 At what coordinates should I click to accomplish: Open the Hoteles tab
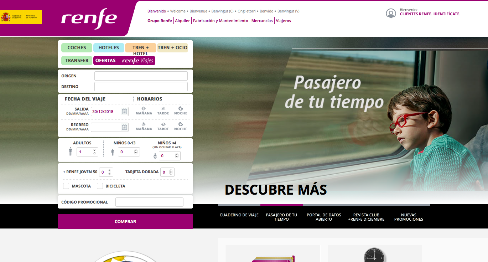click(108, 48)
